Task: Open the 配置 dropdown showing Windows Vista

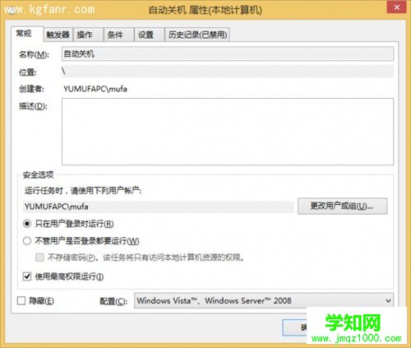Action: click(264, 300)
